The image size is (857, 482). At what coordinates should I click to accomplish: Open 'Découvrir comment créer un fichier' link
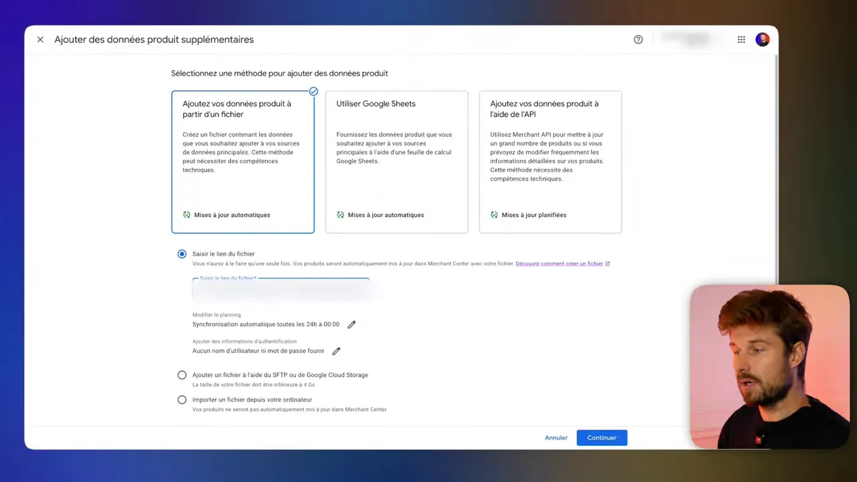coord(558,263)
